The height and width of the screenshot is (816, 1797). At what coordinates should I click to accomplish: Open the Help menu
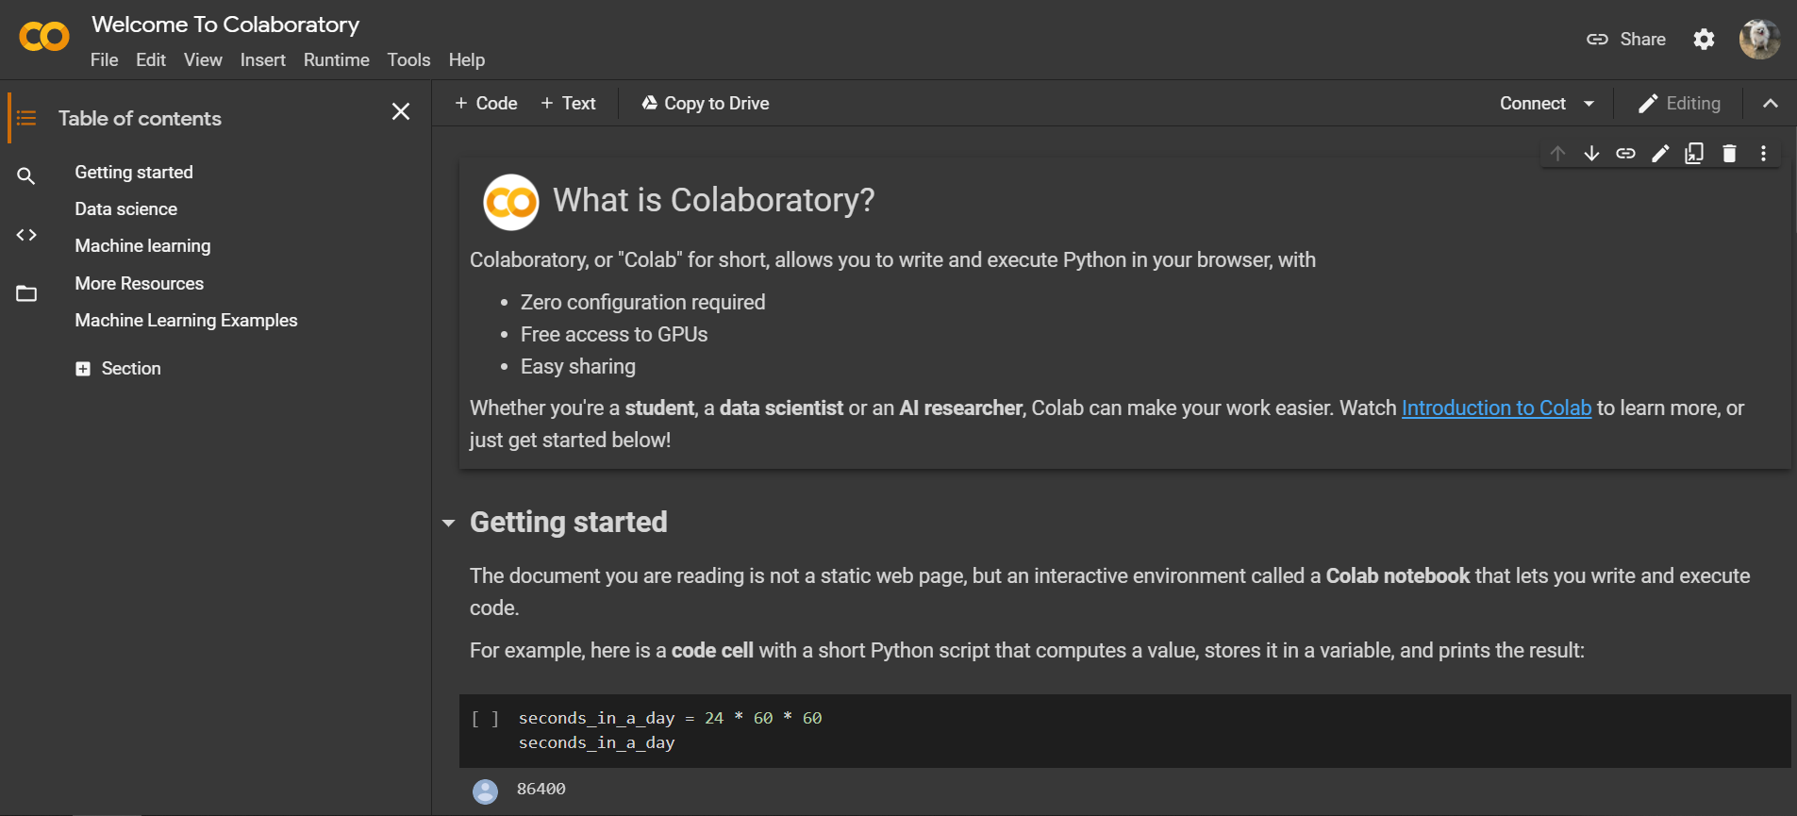(467, 60)
